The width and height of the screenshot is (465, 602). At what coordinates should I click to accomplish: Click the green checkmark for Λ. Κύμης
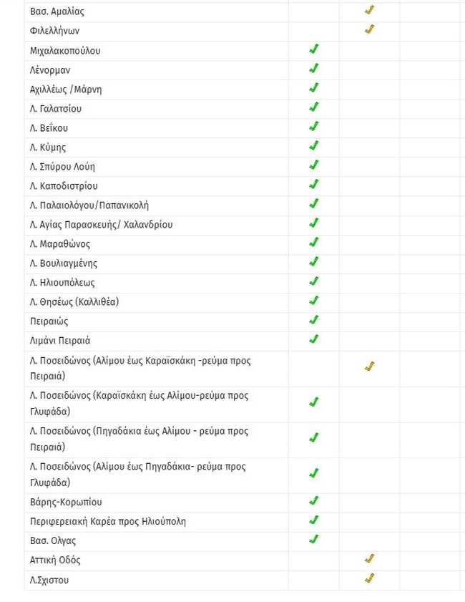313,146
